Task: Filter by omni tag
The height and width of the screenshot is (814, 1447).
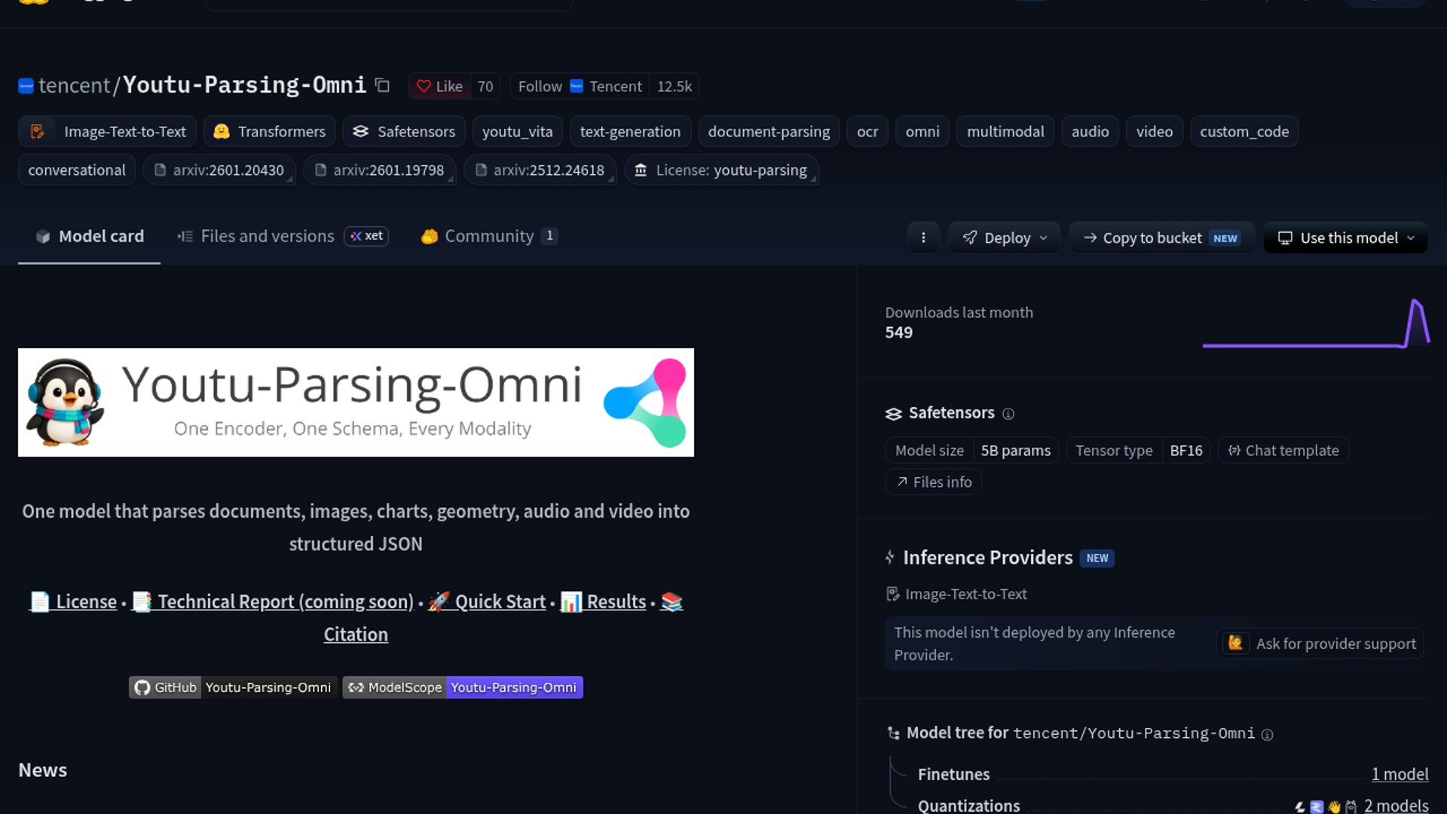Action: (x=922, y=132)
